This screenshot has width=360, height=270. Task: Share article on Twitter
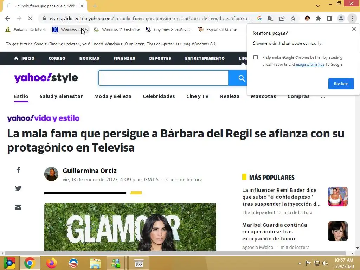point(18,188)
